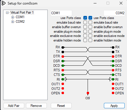This screenshot has height=110, width=127.
Task: Collapse the Virtual Port Pair 1 node
Action: pos(7,13)
